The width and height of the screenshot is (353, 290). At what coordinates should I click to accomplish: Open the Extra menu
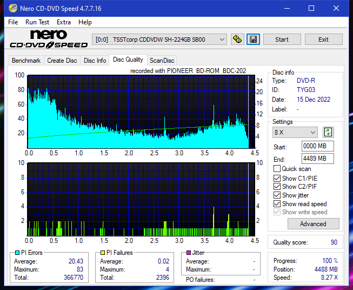coord(64,22)
